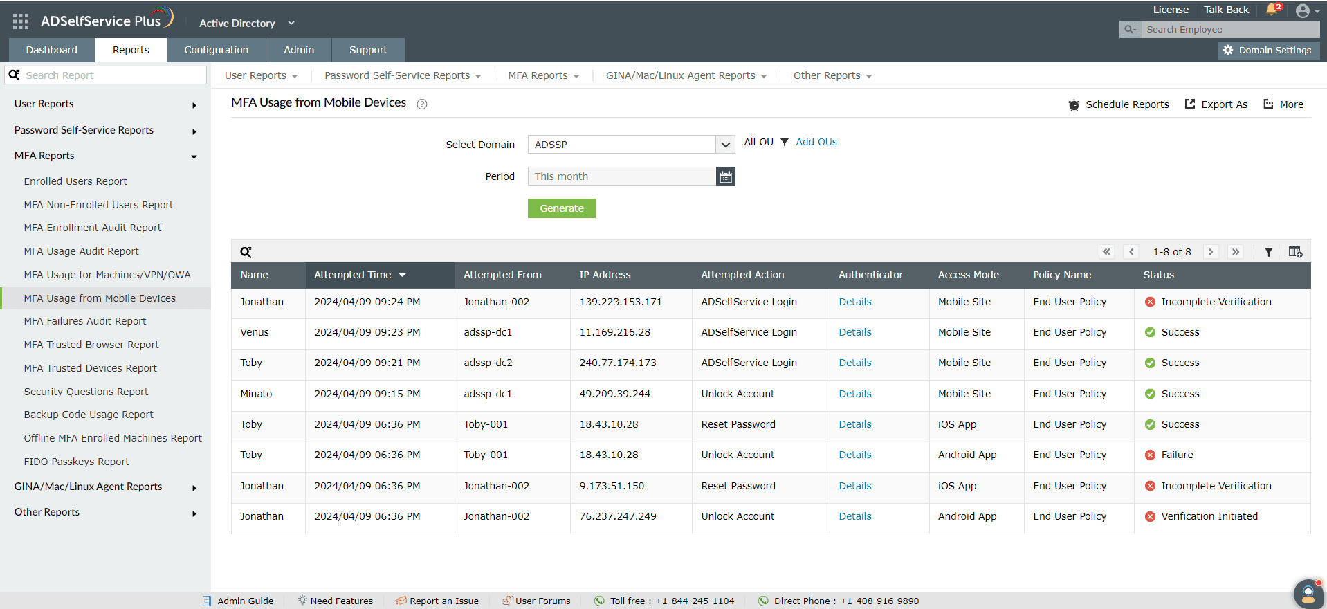Click the OU filter funnel icon
This screenshot has width=1327, height=609.
[785, 142]
